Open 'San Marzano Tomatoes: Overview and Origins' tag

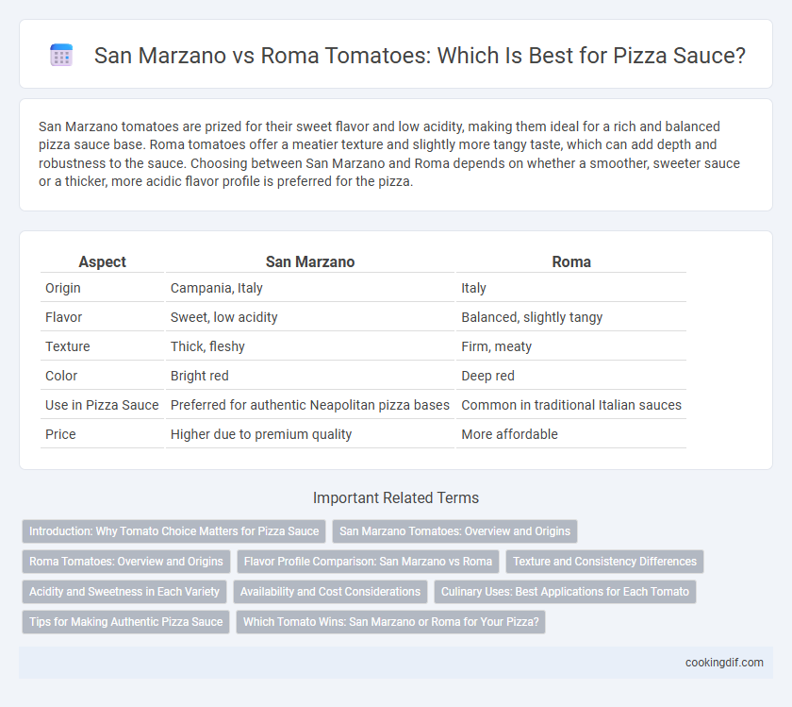454,531
